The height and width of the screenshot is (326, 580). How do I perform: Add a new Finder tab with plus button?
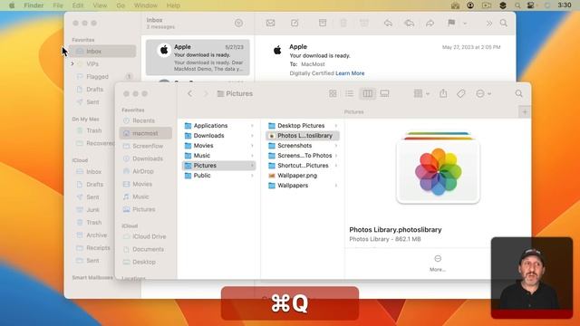pos(525,112)
